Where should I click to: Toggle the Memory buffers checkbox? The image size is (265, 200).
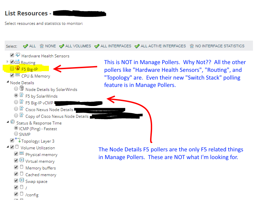[16, 167]
